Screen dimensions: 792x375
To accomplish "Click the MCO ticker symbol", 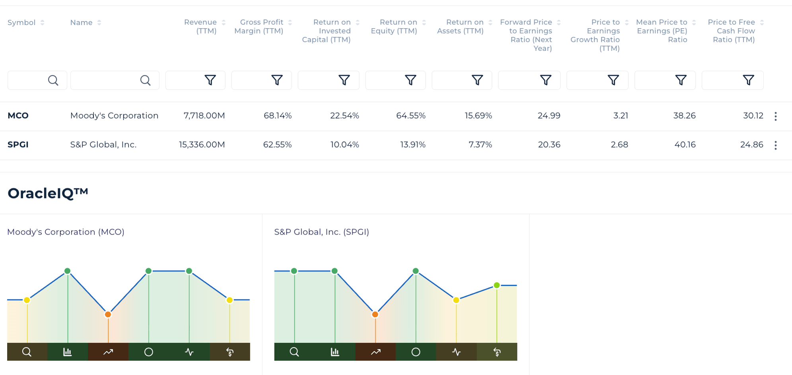I will point(18,116).
